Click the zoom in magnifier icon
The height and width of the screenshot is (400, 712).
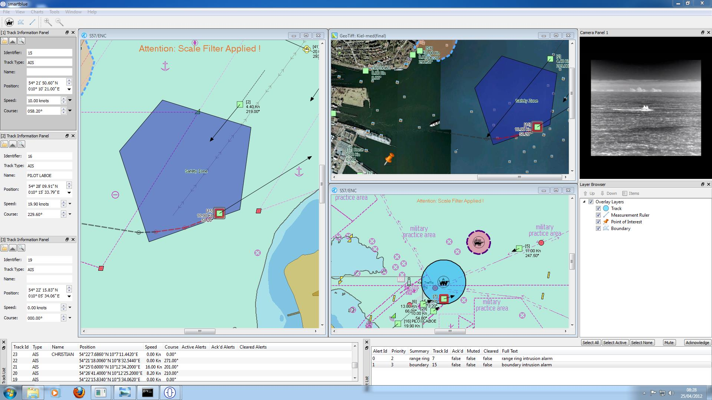pyautogui.click(x=47, y=22)
